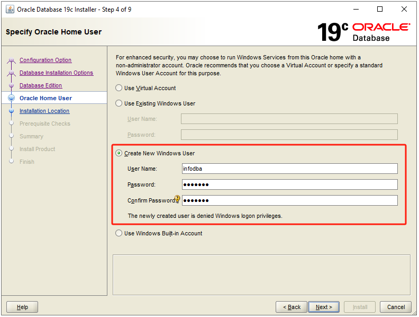Click the Java installer icon in title bar
Screen dimensions: 419x317
click(10, 10)
